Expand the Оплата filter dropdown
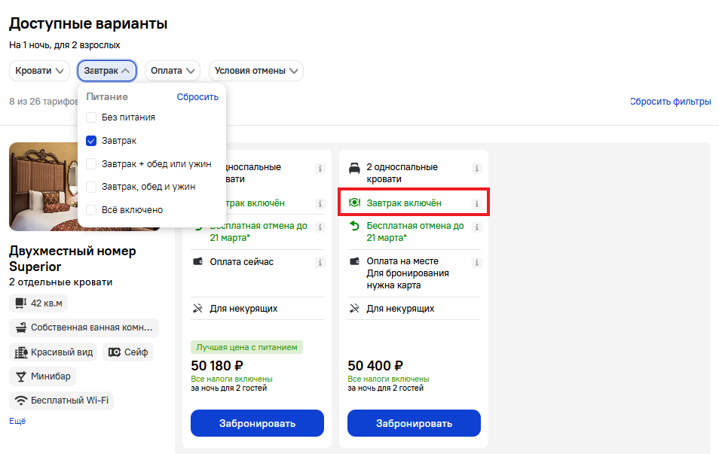The height and width of the screenshot is (454, 719). click(x=173, y=71)
